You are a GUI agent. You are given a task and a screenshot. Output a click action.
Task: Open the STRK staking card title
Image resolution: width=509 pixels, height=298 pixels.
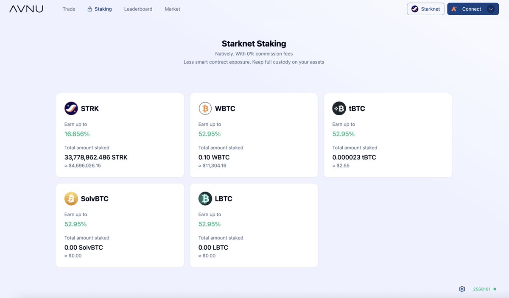(x=90, y=109)
